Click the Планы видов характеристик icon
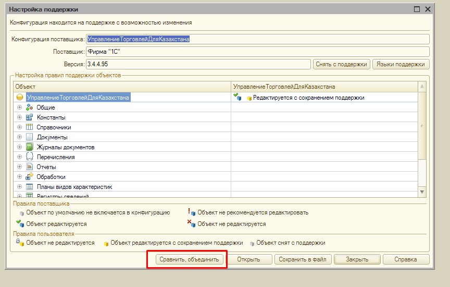The image size is (450, 287). tap(29, 187)
